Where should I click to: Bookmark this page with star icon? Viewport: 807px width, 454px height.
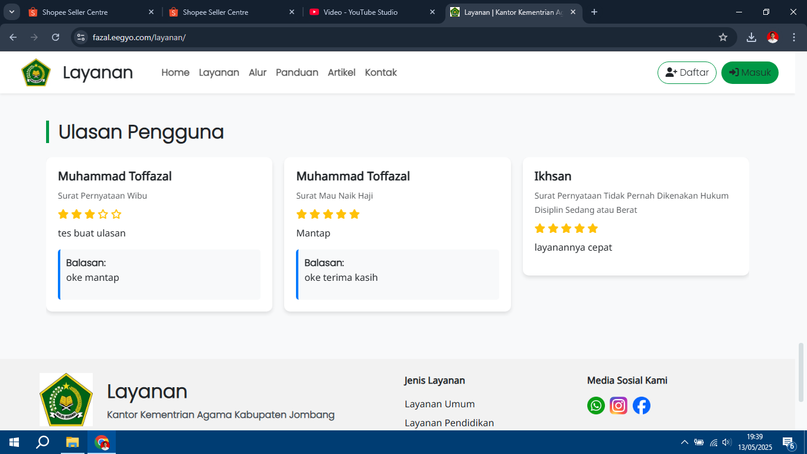[x=723, y=37]
